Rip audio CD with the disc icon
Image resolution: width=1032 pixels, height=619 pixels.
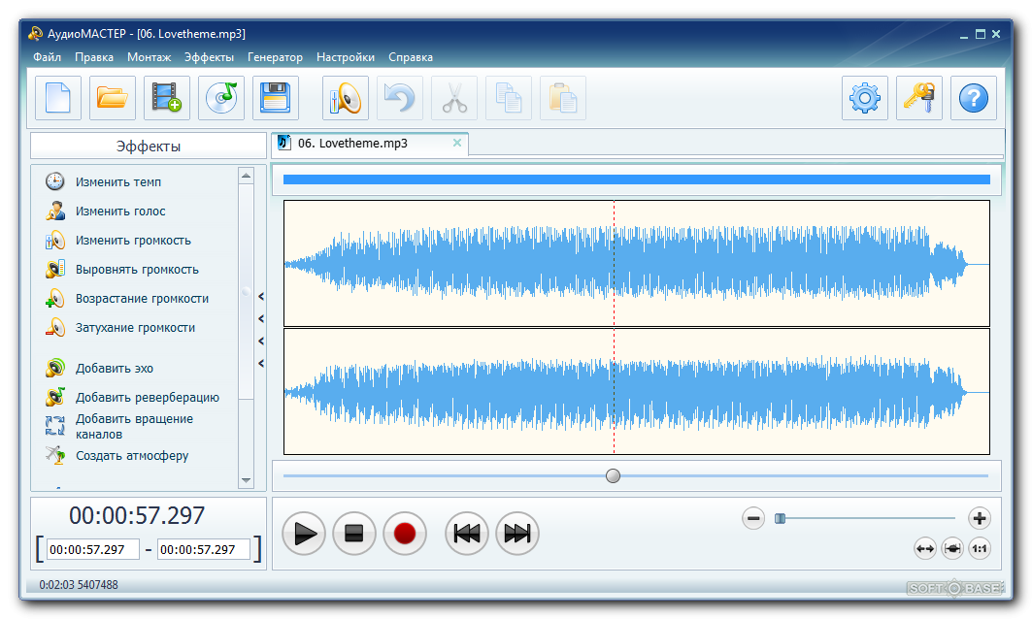(221, 98)
